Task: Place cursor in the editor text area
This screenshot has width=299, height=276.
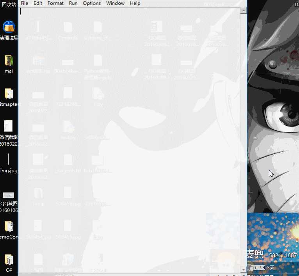Action: 129,140
